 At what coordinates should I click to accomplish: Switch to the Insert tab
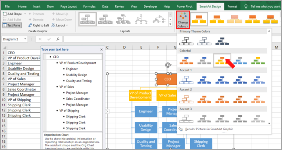click(37, 6)
